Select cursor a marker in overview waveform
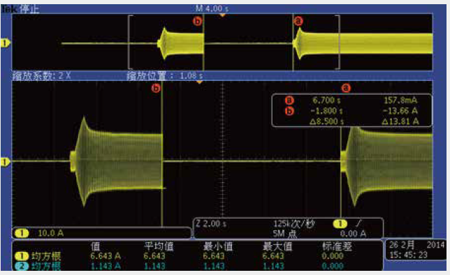Viewport: 450px width, 275px height. pos(298,21)
